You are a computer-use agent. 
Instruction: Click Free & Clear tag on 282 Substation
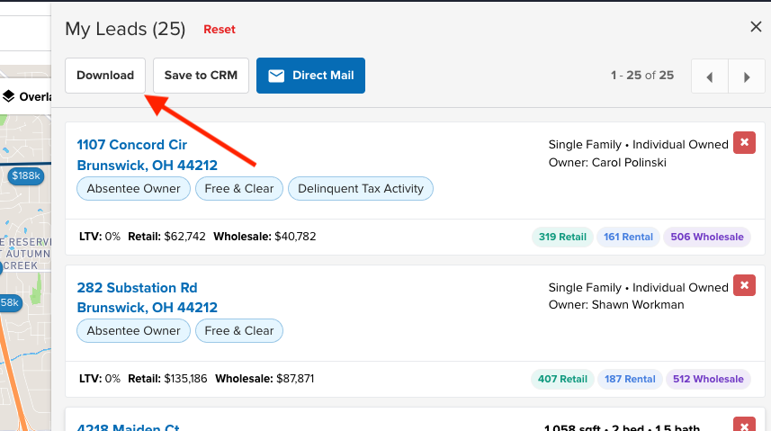click(x=239, y=331)
